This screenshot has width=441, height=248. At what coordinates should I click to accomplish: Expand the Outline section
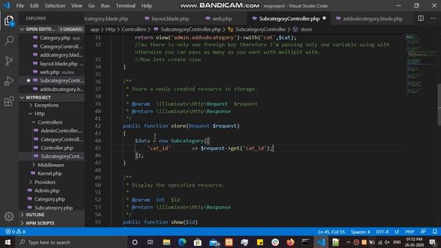(52, 214)
